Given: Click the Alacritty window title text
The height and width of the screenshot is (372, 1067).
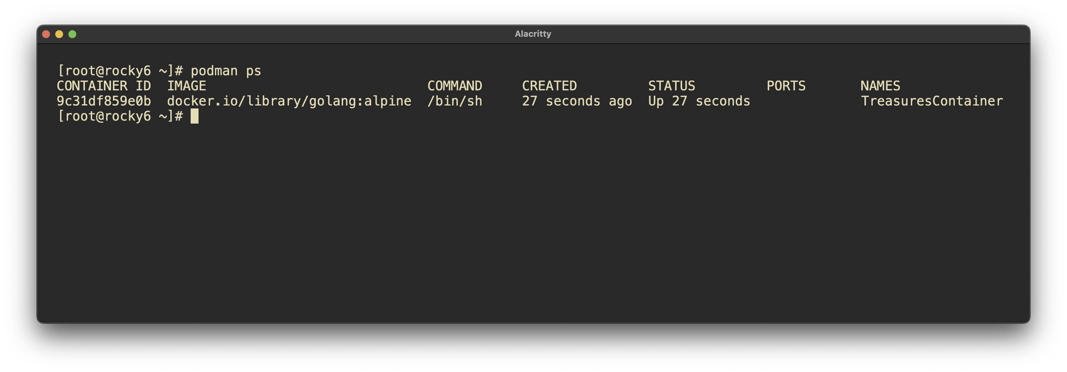Looking at the screenshot, I should 533,34.
